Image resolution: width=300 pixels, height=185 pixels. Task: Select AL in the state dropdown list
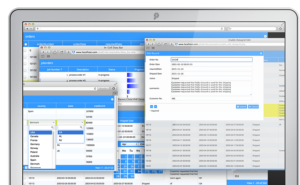click(x=70, y=136)
